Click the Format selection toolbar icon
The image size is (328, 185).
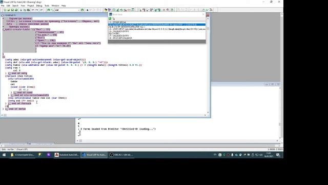[159, 10]
